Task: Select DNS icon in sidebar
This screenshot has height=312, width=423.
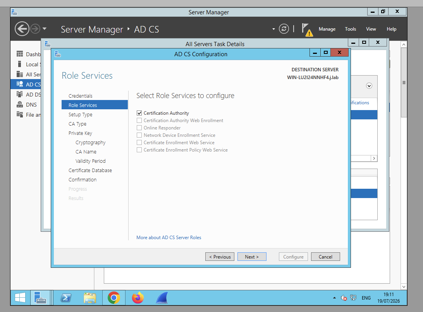Action: 20,104
